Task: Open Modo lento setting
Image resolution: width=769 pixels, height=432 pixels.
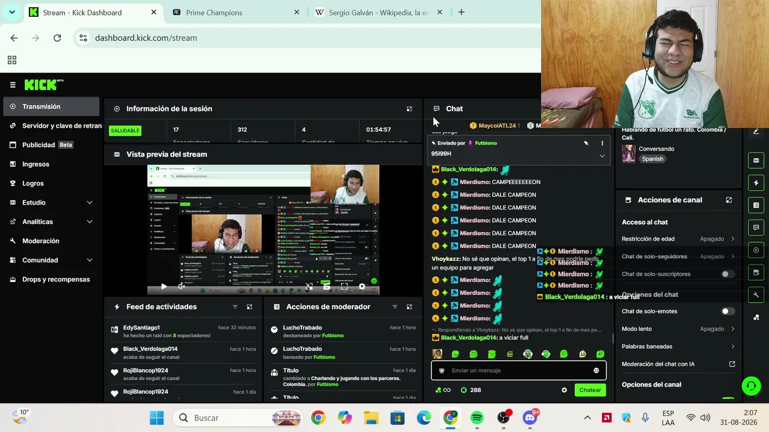Action: 678,329
